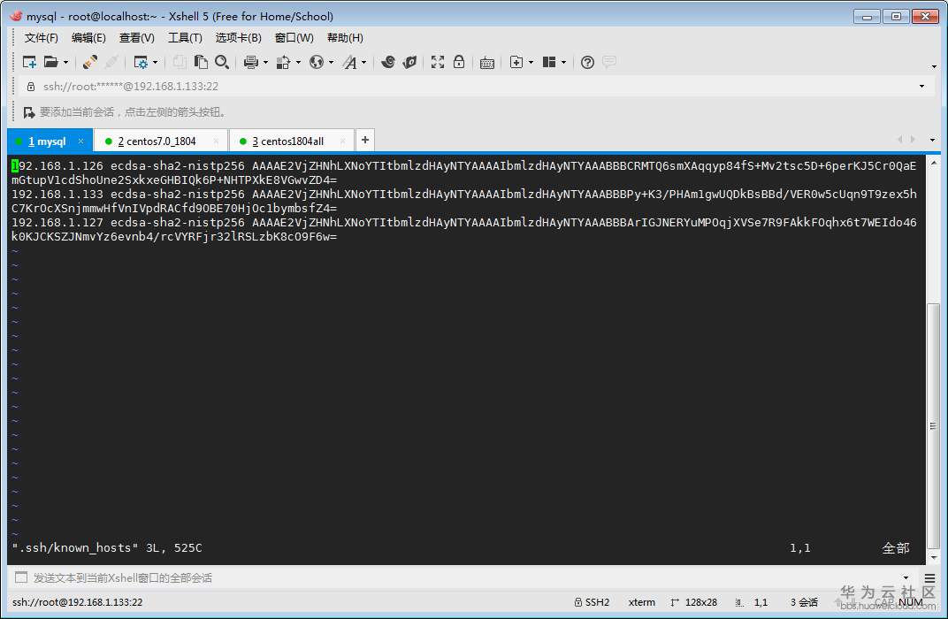The image size is (948, 619).
Task: Expand Font dropdown arrow
Action: pyautogui.click(x=364, y=62)
